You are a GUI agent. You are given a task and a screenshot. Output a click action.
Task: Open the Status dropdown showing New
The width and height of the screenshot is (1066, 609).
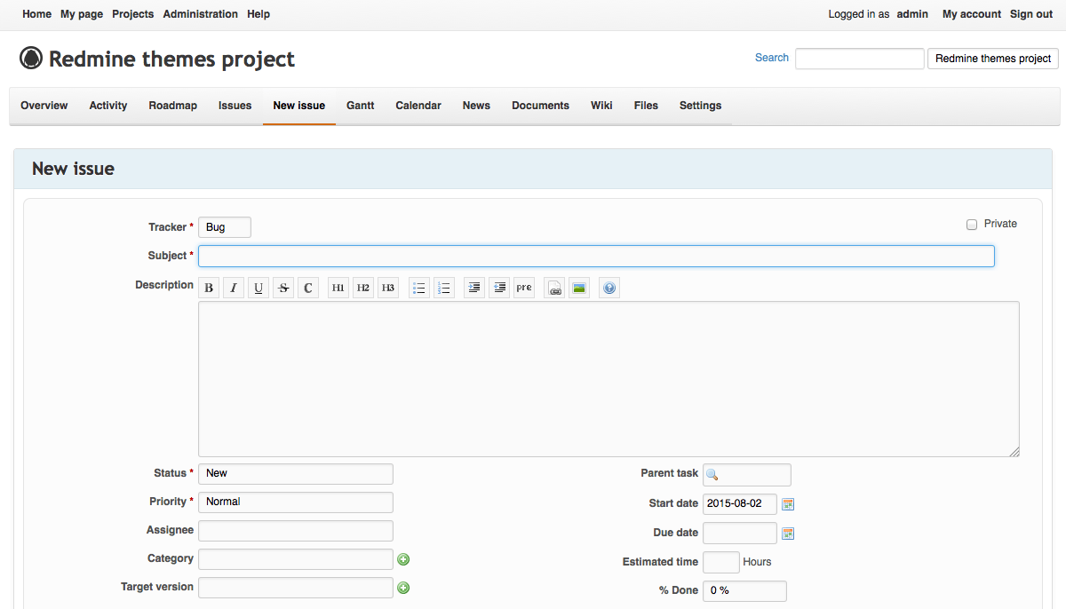296,473
